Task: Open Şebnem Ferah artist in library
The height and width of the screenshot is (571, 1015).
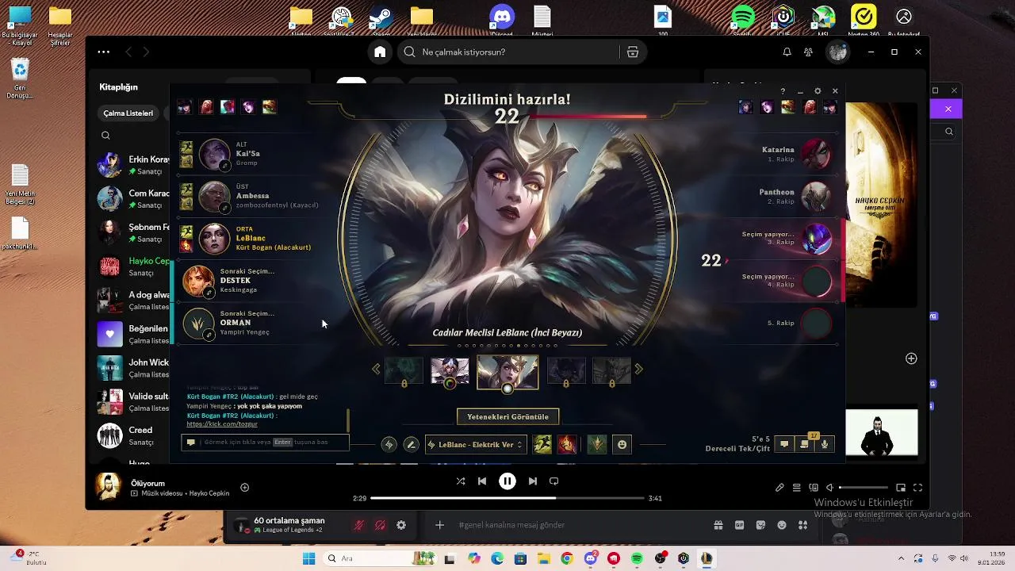Action: pos(133,232)
